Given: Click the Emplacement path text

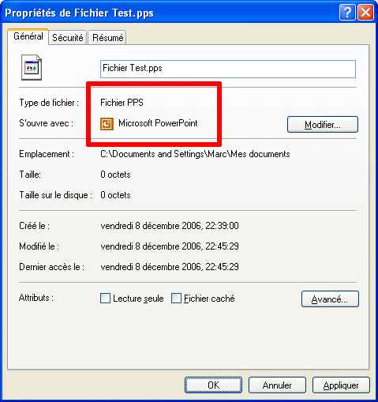Looking at the screenshot, I should coord(195,154).
